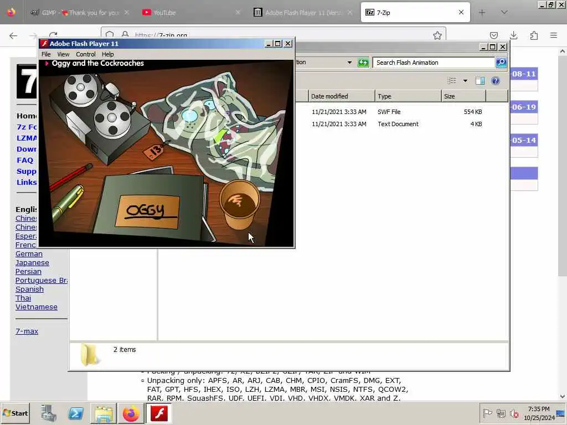Open Windows Explorer taskbar icon
The image size is (567, 425).
point(104,413)
